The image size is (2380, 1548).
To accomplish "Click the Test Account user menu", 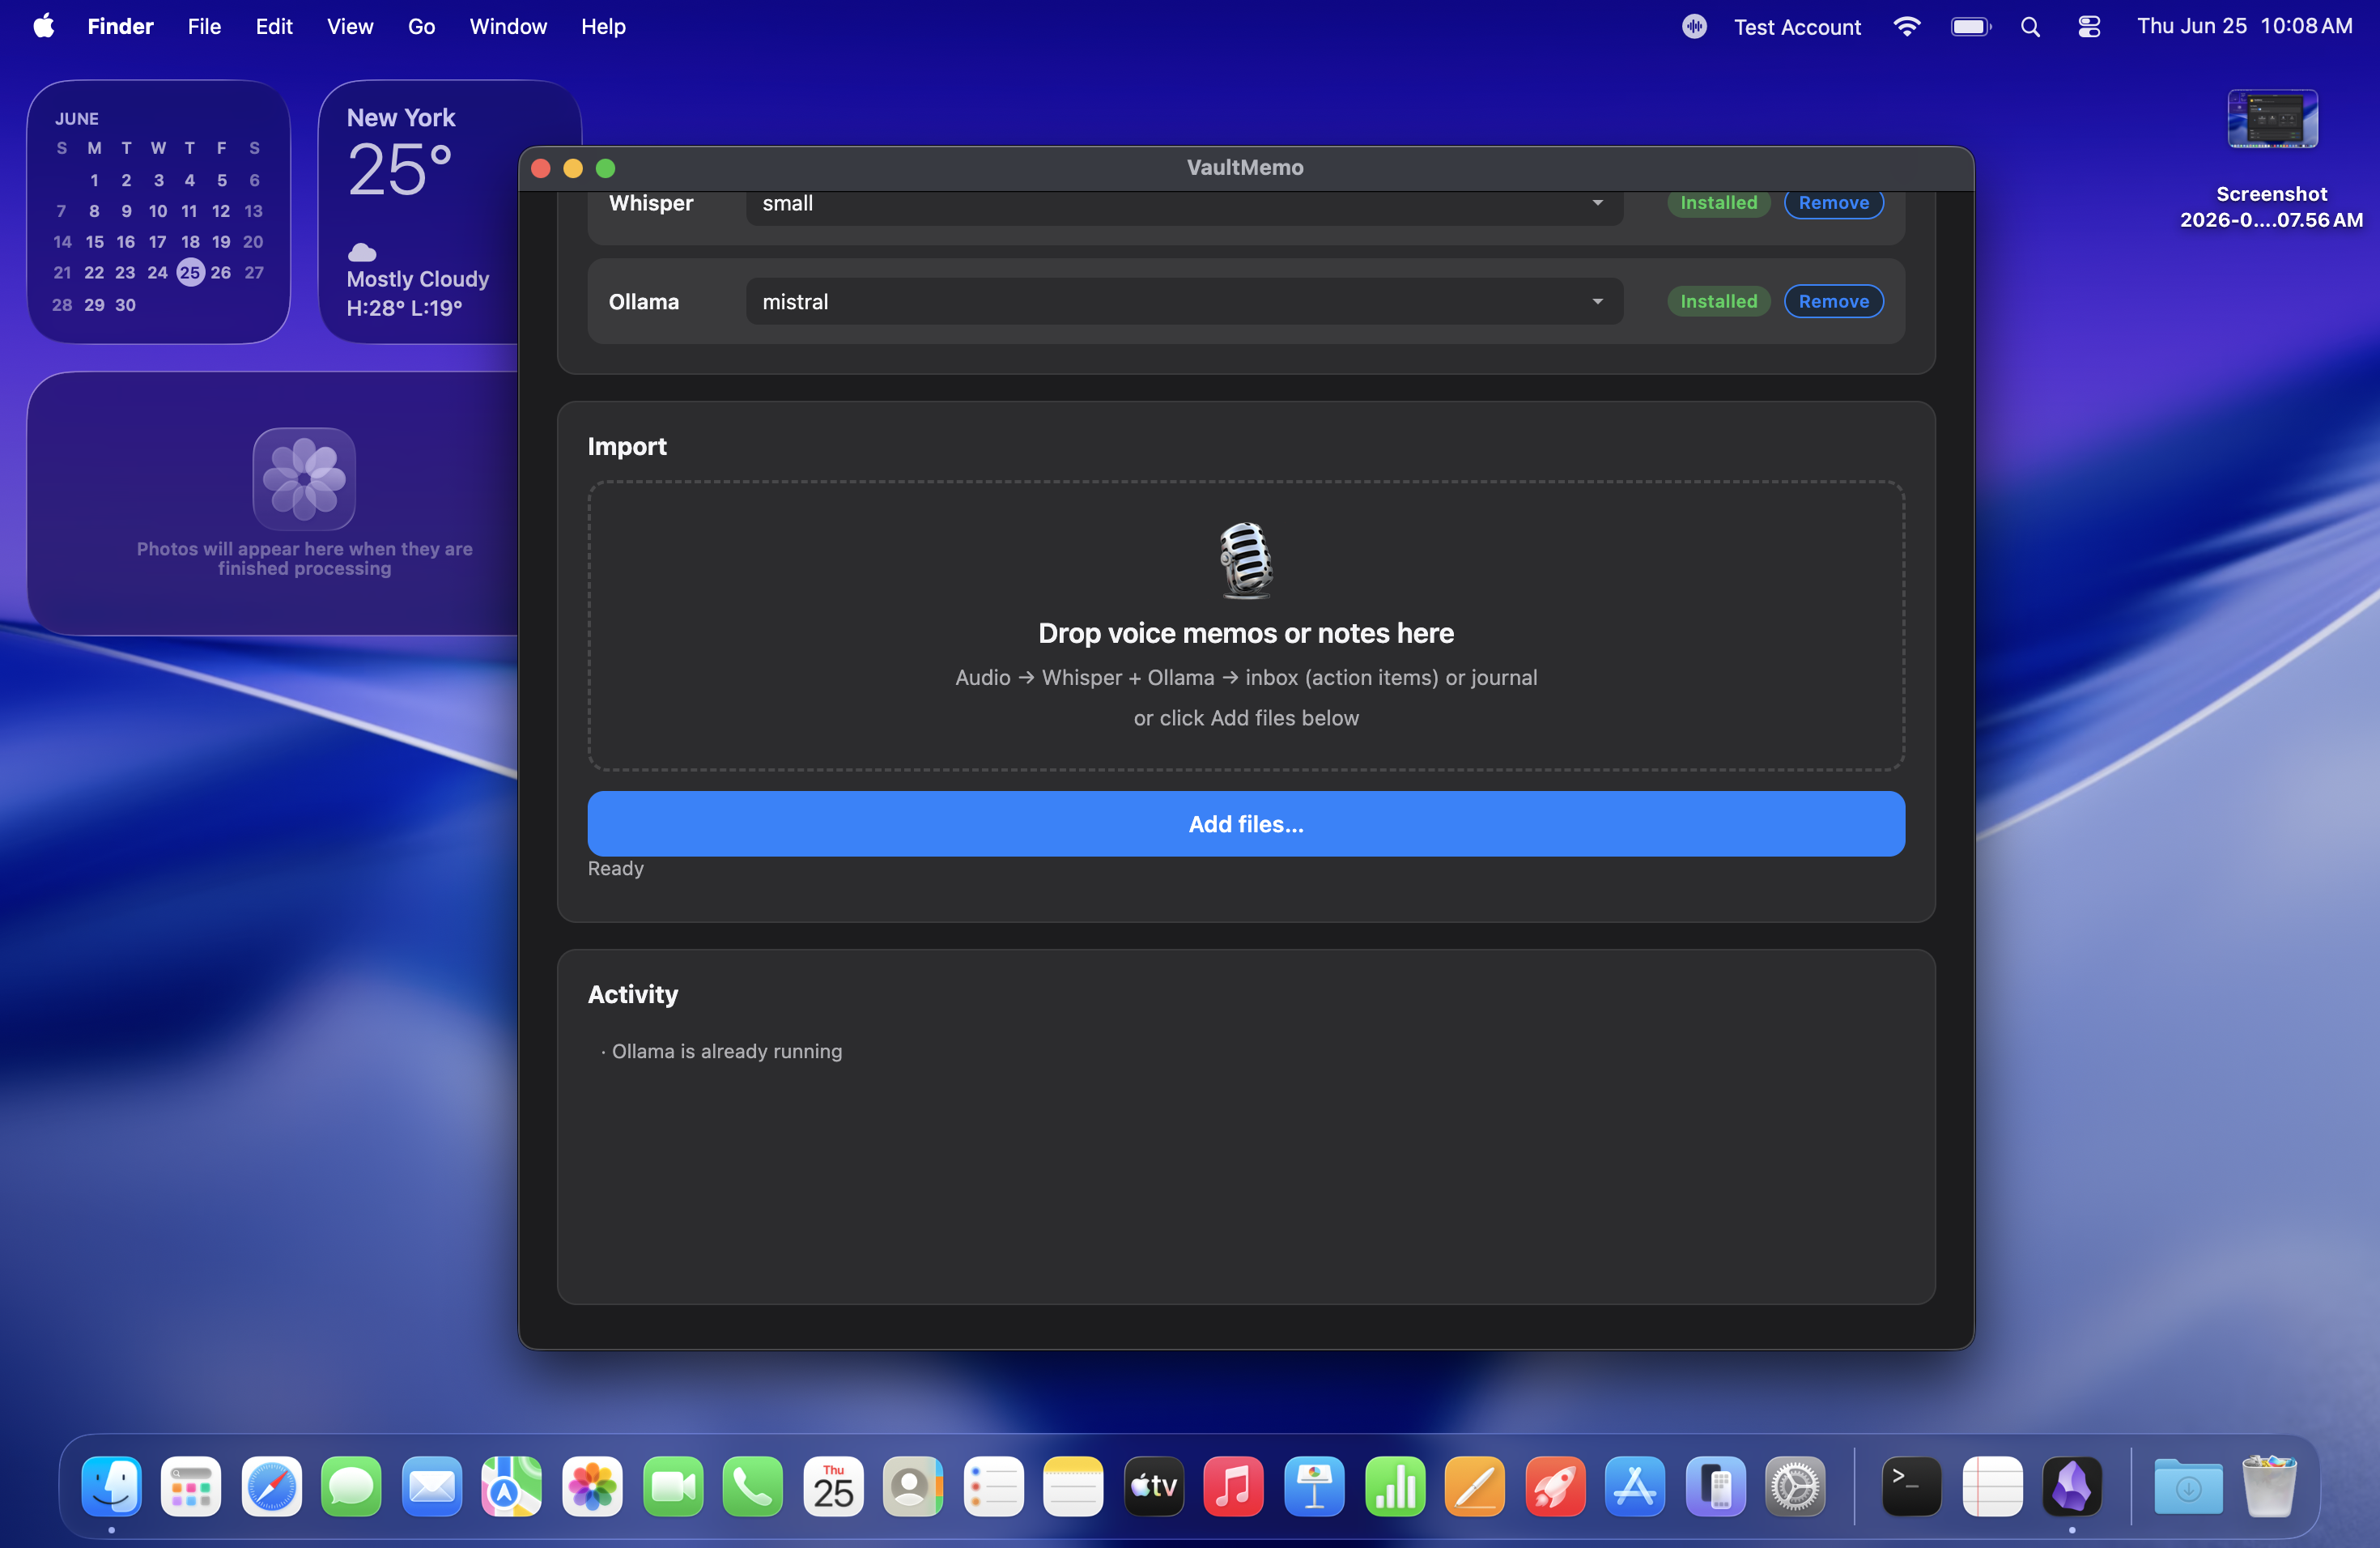I will point(1797,27).
